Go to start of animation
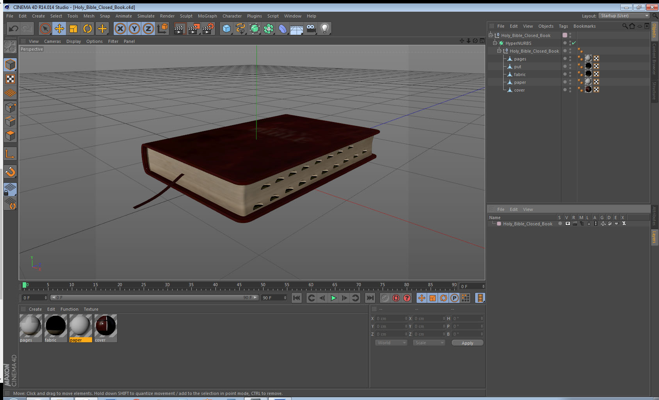The image size is (659, 400). tap(297, 298)
